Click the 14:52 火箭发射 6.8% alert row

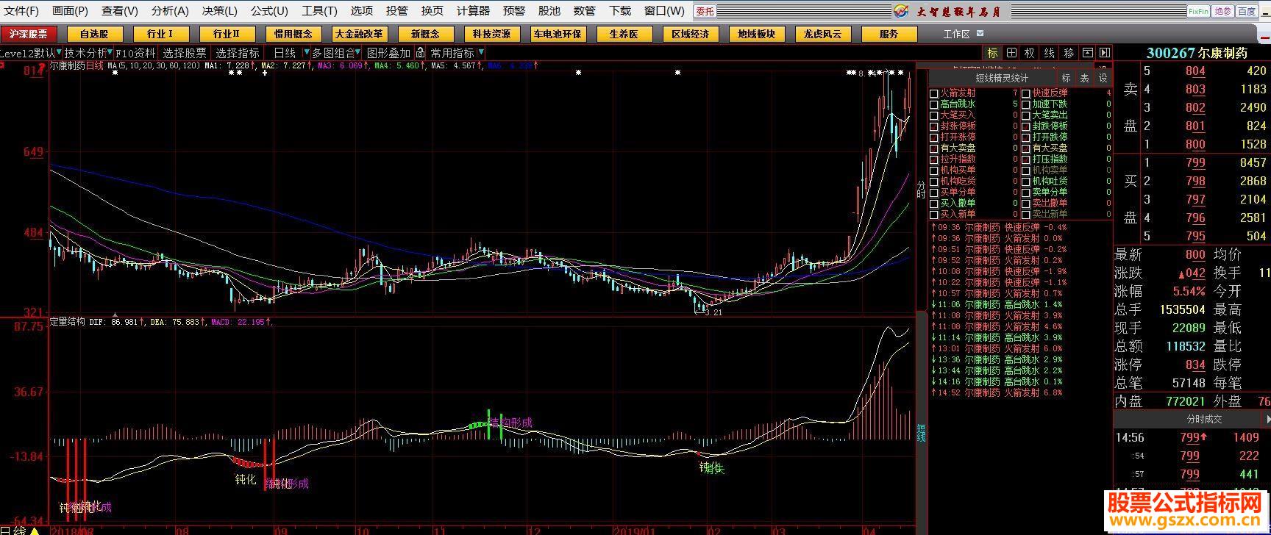997,393
